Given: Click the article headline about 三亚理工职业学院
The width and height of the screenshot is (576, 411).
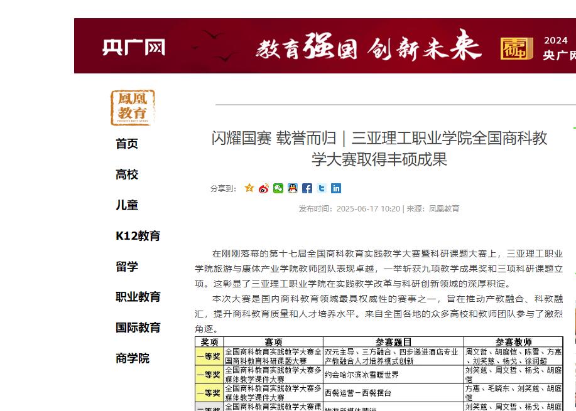Looking at the screenshot, I should coord(379,147).
